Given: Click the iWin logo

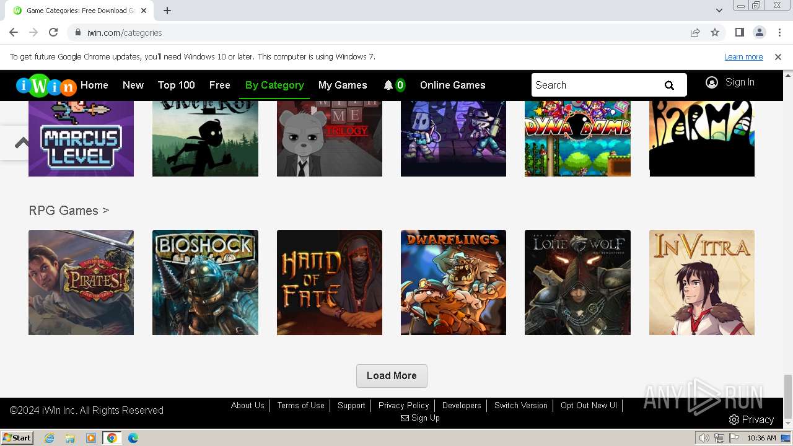Looking at the screenshot, I should [x=46, y=85].
